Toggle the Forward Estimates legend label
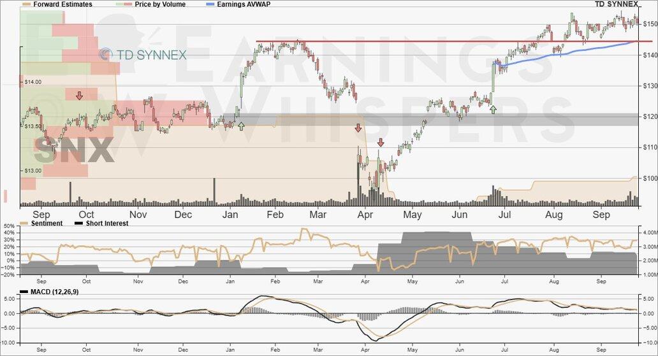Image resolution: width=658 pixels, height=356 pixels. (62, 4)
